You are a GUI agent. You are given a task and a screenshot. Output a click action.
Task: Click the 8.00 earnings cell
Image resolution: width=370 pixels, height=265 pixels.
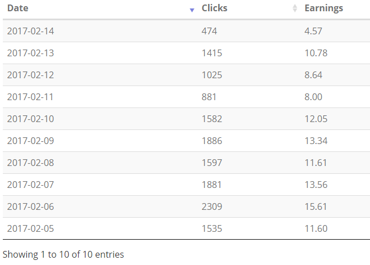coord(313,97)
